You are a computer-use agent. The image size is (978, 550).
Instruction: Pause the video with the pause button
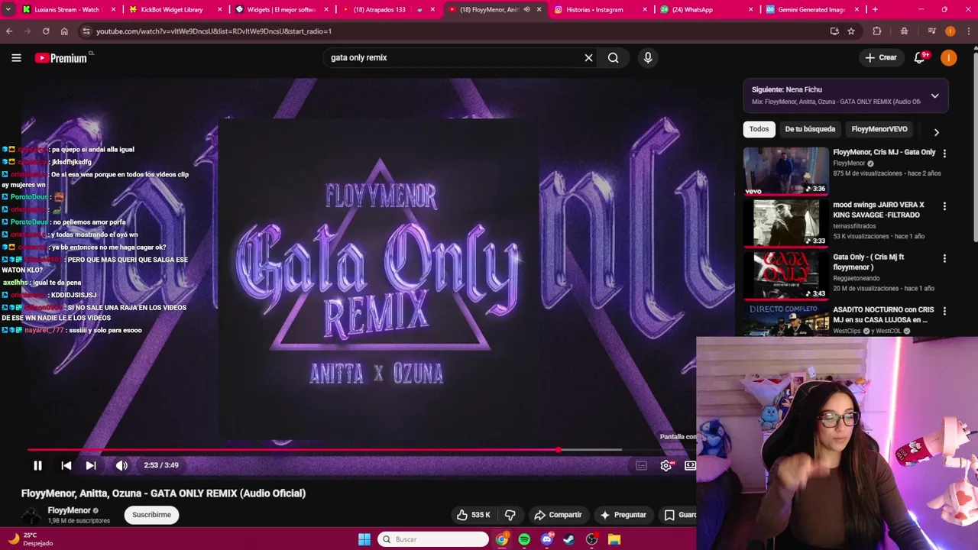(37, 465)
